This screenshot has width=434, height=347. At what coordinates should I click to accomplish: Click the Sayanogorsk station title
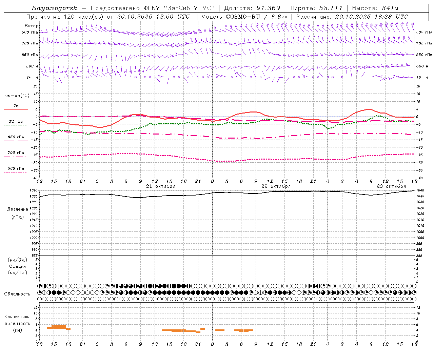[55, 8]
